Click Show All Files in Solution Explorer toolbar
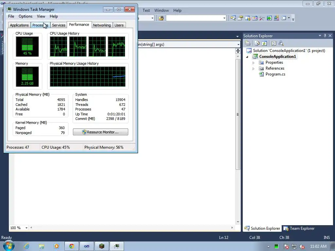Screen dimensions: 335x251 pos(257,43)
